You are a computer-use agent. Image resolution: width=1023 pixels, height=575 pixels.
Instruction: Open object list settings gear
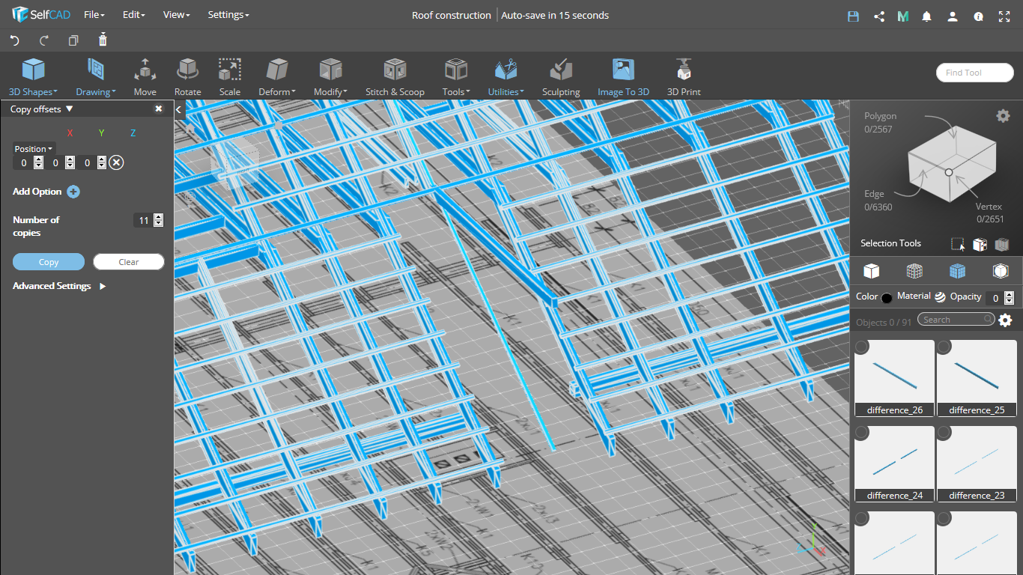[x=1005, y=320]
